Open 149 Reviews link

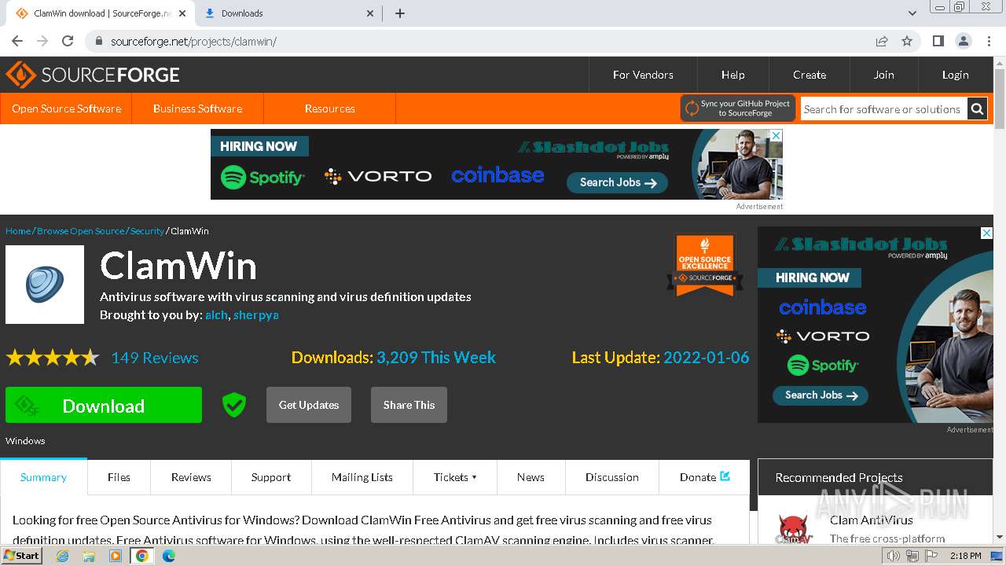(155, 358)
